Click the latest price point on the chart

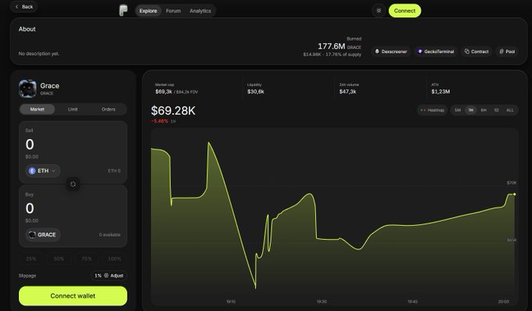pyautogui.click(x=515, y=194)
